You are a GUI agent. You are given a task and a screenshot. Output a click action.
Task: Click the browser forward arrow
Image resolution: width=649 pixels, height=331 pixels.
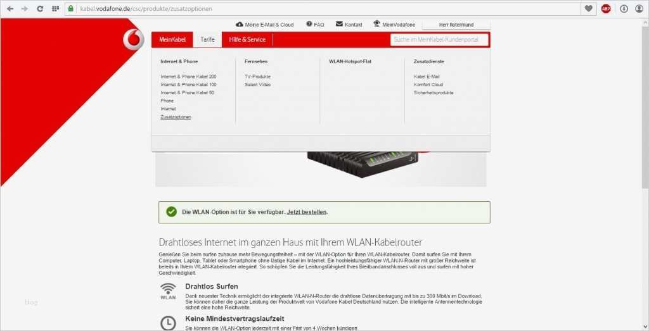coord(25,8)
